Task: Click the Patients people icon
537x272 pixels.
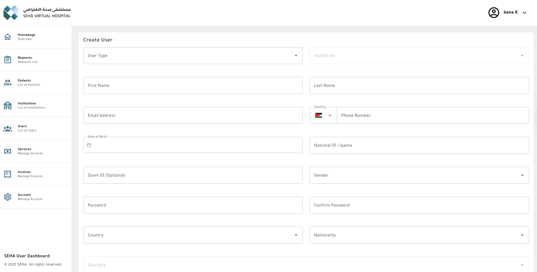Action: click(8, 82)
